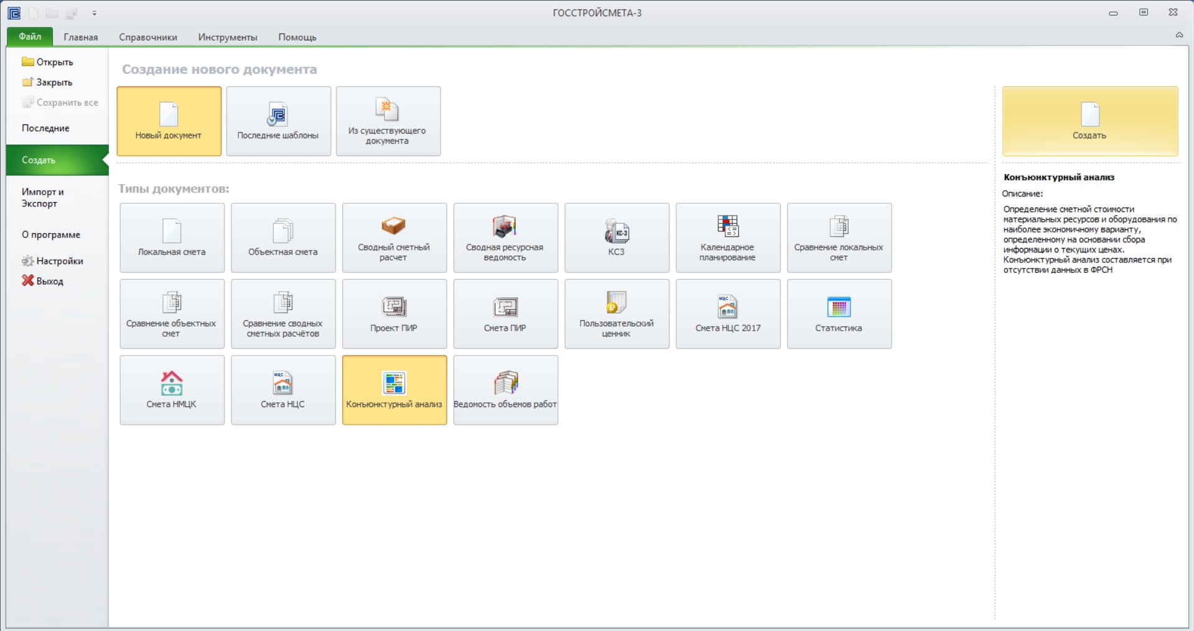Expand the quick access toolbar dropdown arrow
Viewport: 1194px width, 631px height.
coord(95,13)
